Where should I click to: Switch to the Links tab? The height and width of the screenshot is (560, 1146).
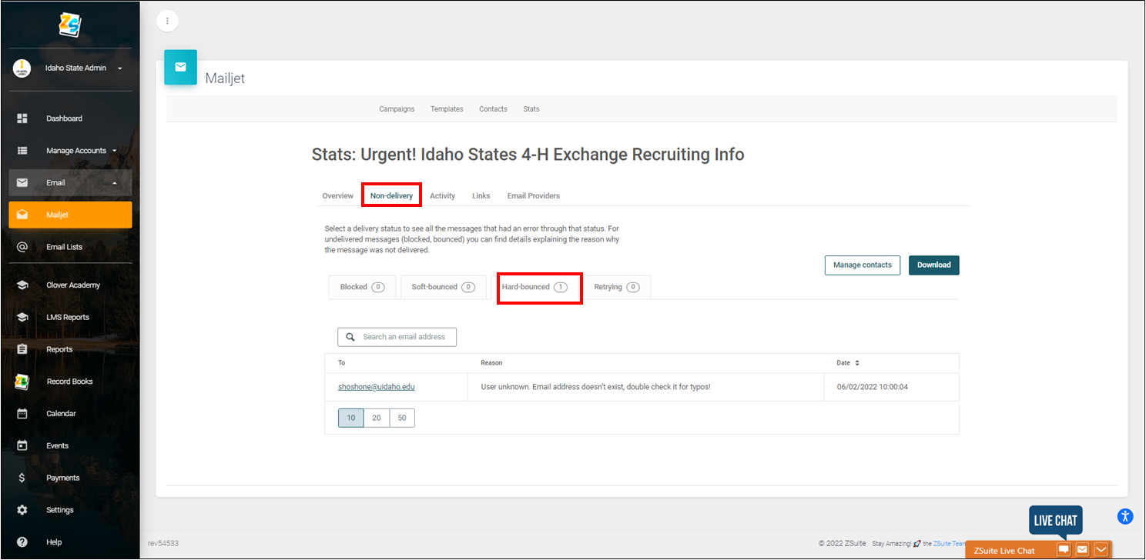[481, 196]
